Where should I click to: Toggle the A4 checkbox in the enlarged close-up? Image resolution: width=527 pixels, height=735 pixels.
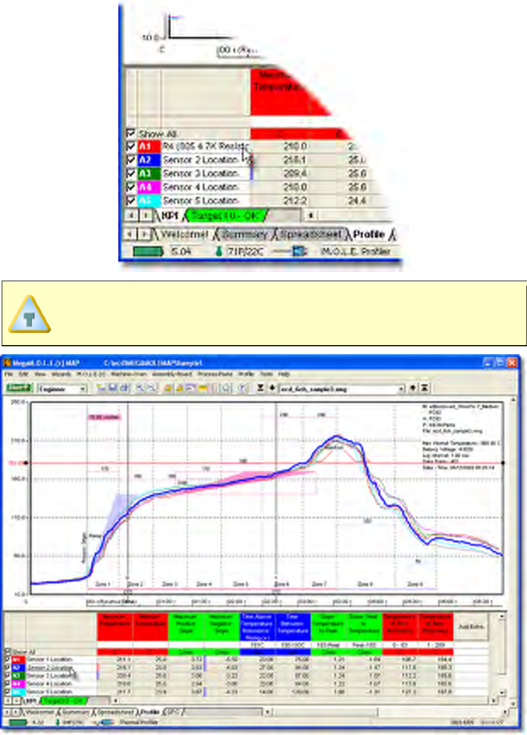coord(131,187)
